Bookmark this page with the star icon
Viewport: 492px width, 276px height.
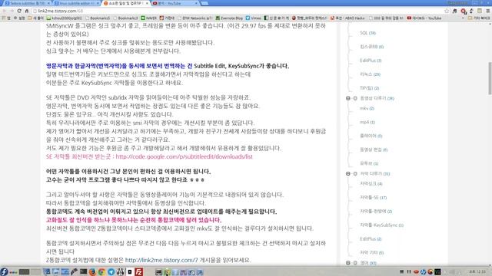tap(447, 11)
